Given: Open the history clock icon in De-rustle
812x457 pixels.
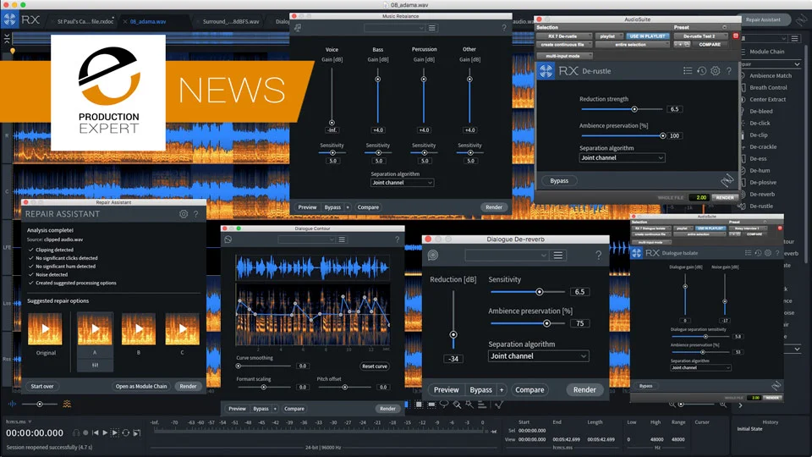Looking at the screenshot, I should click(702, 71).
